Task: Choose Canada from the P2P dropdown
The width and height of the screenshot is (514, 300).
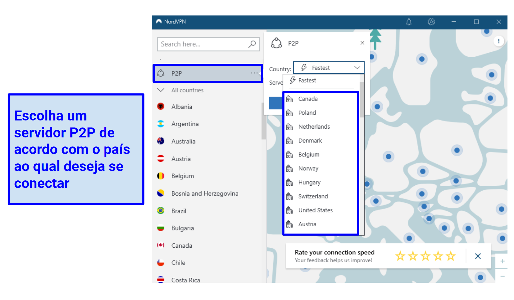Action: pyautogui.click(x=321, y=99)
